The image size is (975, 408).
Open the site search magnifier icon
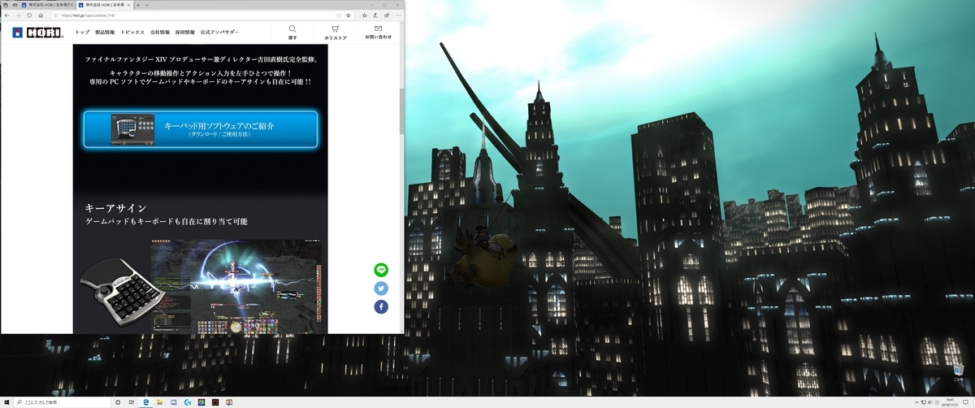tap(292, 29)
